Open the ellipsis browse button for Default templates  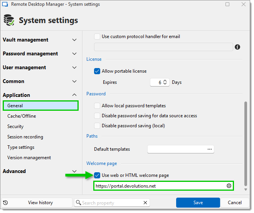point(210,149)
